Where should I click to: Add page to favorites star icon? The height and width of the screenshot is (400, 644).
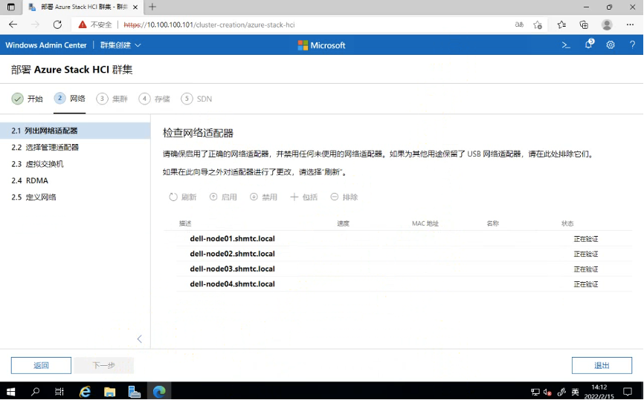pyautogui.click(x=538, y=25)
